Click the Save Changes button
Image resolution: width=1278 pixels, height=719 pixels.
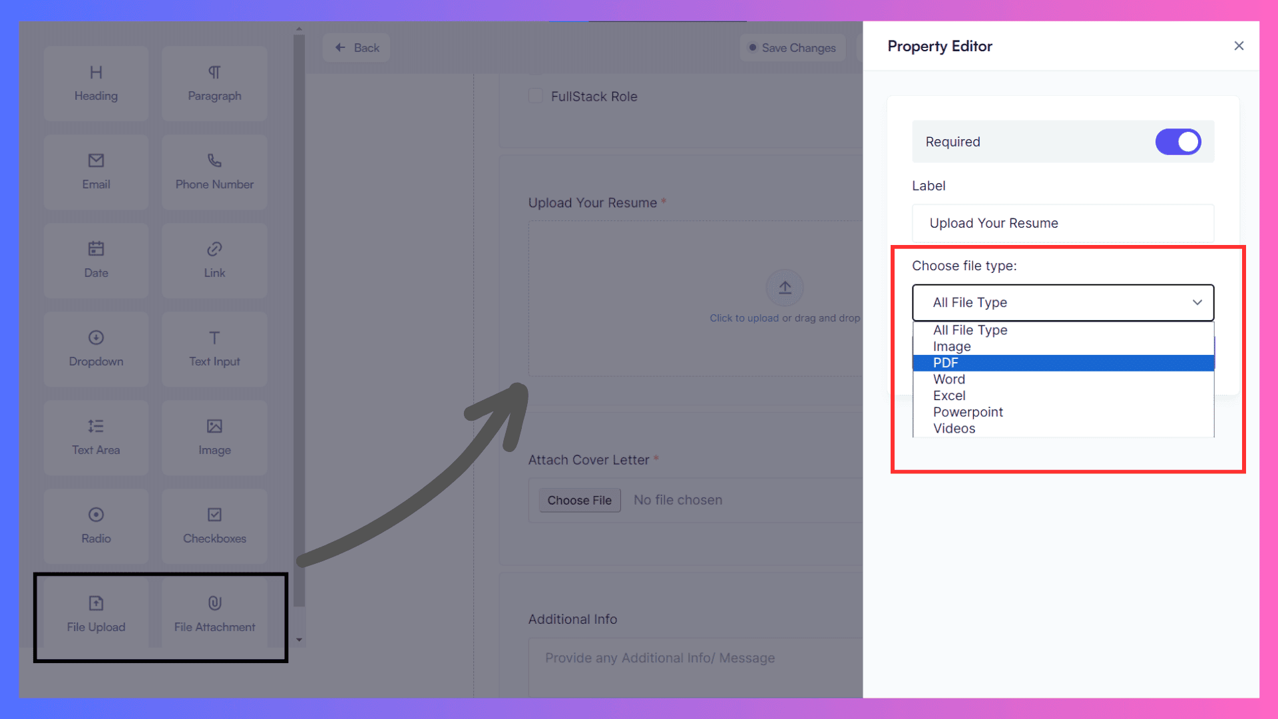pyautogui.click(x=790, y=47)
